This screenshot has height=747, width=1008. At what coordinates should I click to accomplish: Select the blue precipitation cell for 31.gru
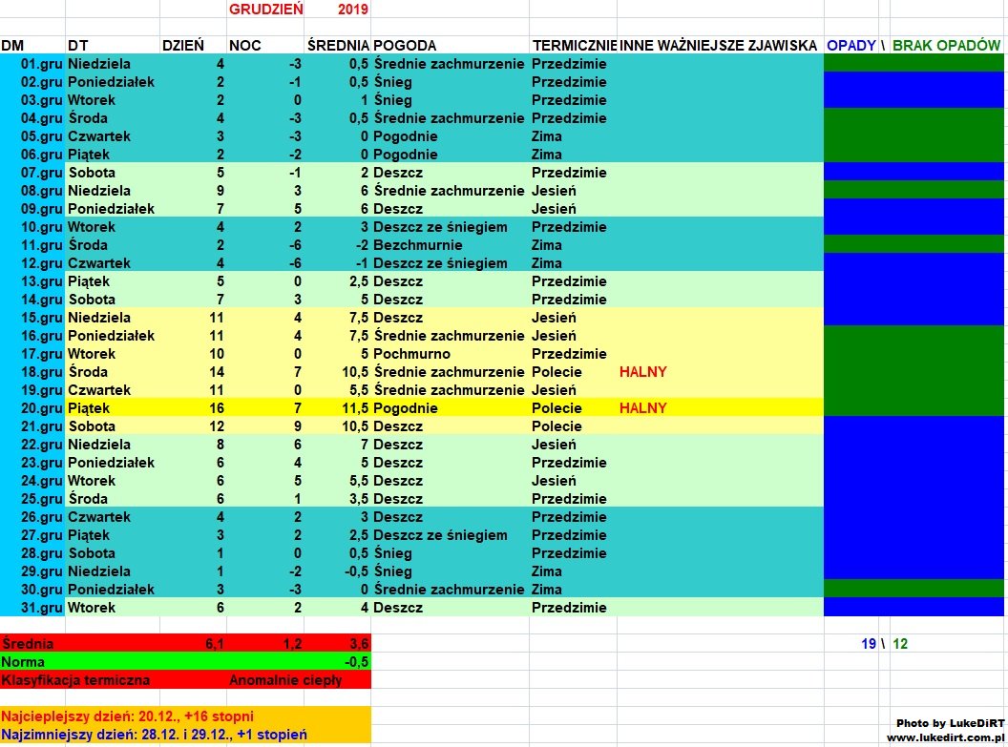(914, 608)
